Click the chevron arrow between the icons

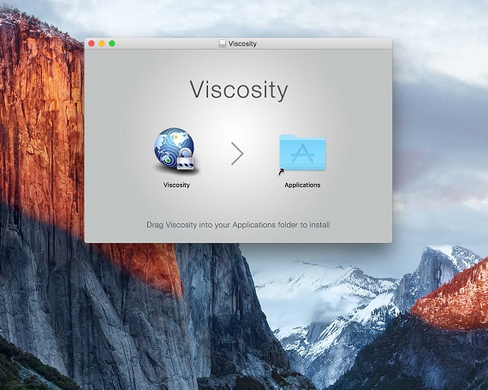point(237,153)
